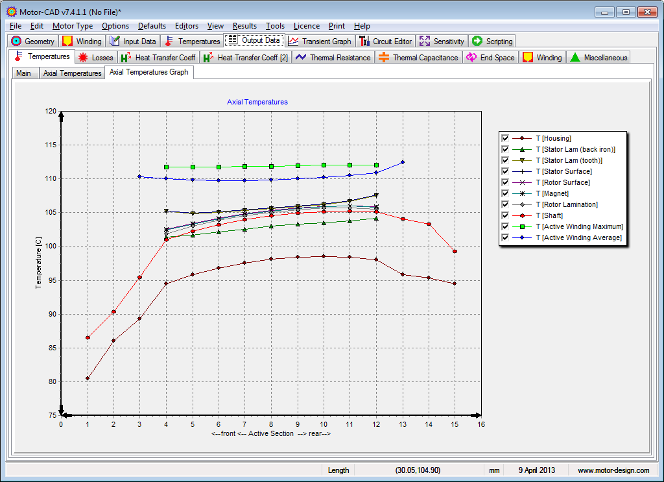Click the Scripting green arrow icon
The width and height of the screenshot is (664, 482).
[x=477, y=41]
